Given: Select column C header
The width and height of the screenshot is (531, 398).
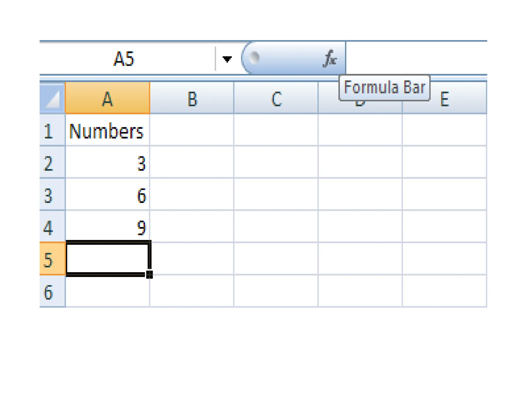Looking at the screenshot, I should (x=276, y=98).
